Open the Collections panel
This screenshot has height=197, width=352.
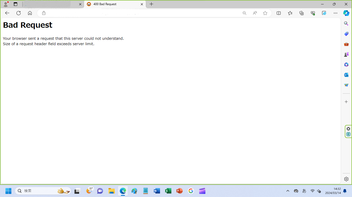coord(301,13)
